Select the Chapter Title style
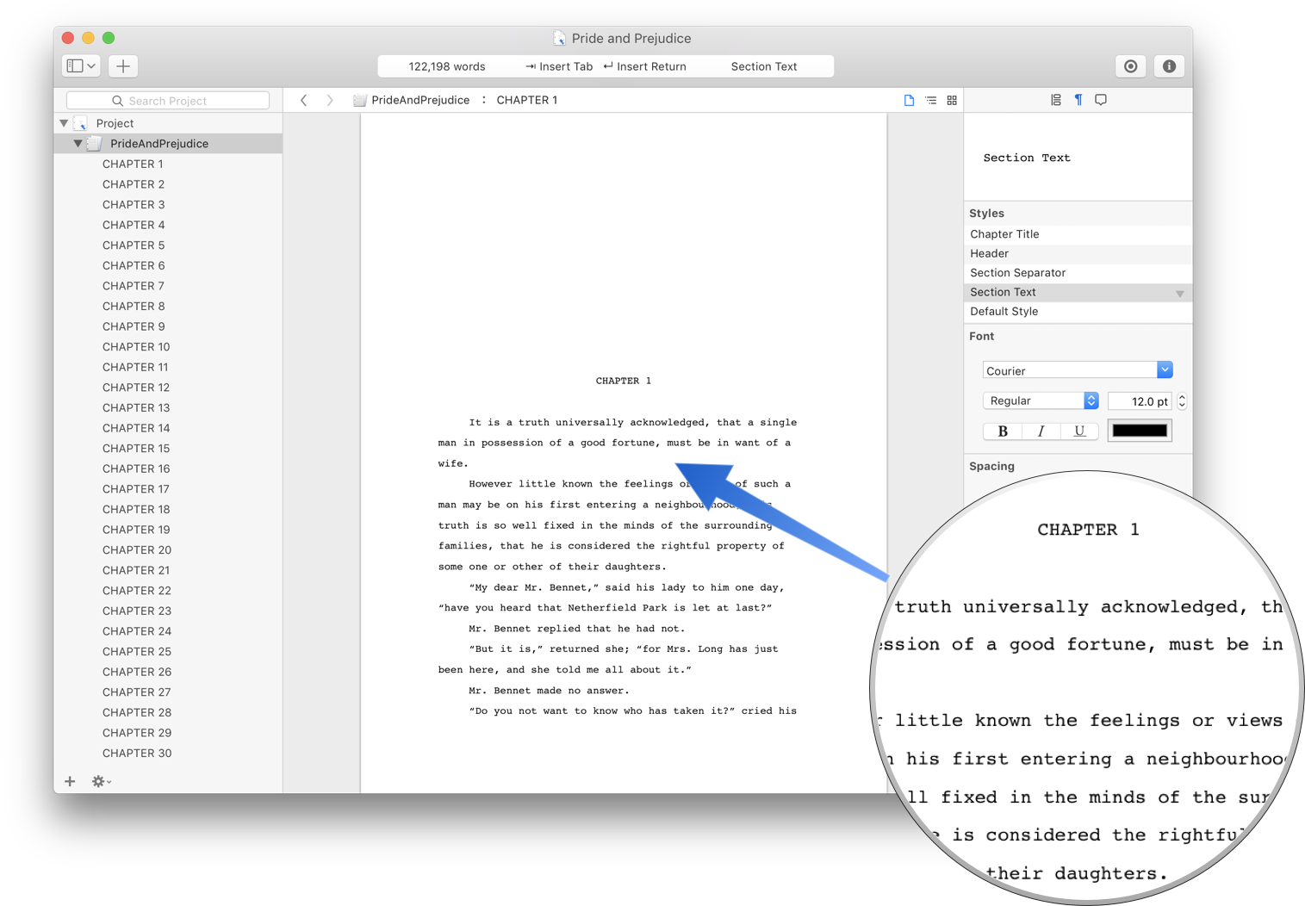 coord(1078,234)
